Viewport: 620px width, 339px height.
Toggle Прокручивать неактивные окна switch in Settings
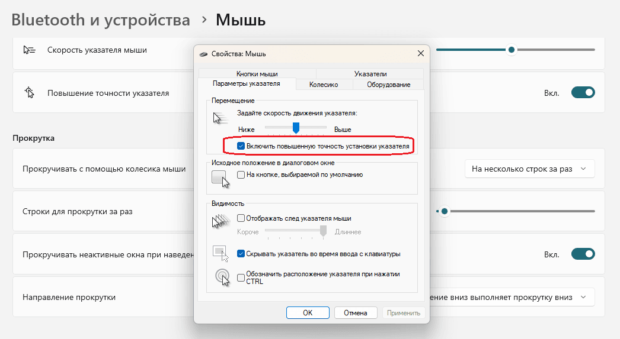[583, 254]
